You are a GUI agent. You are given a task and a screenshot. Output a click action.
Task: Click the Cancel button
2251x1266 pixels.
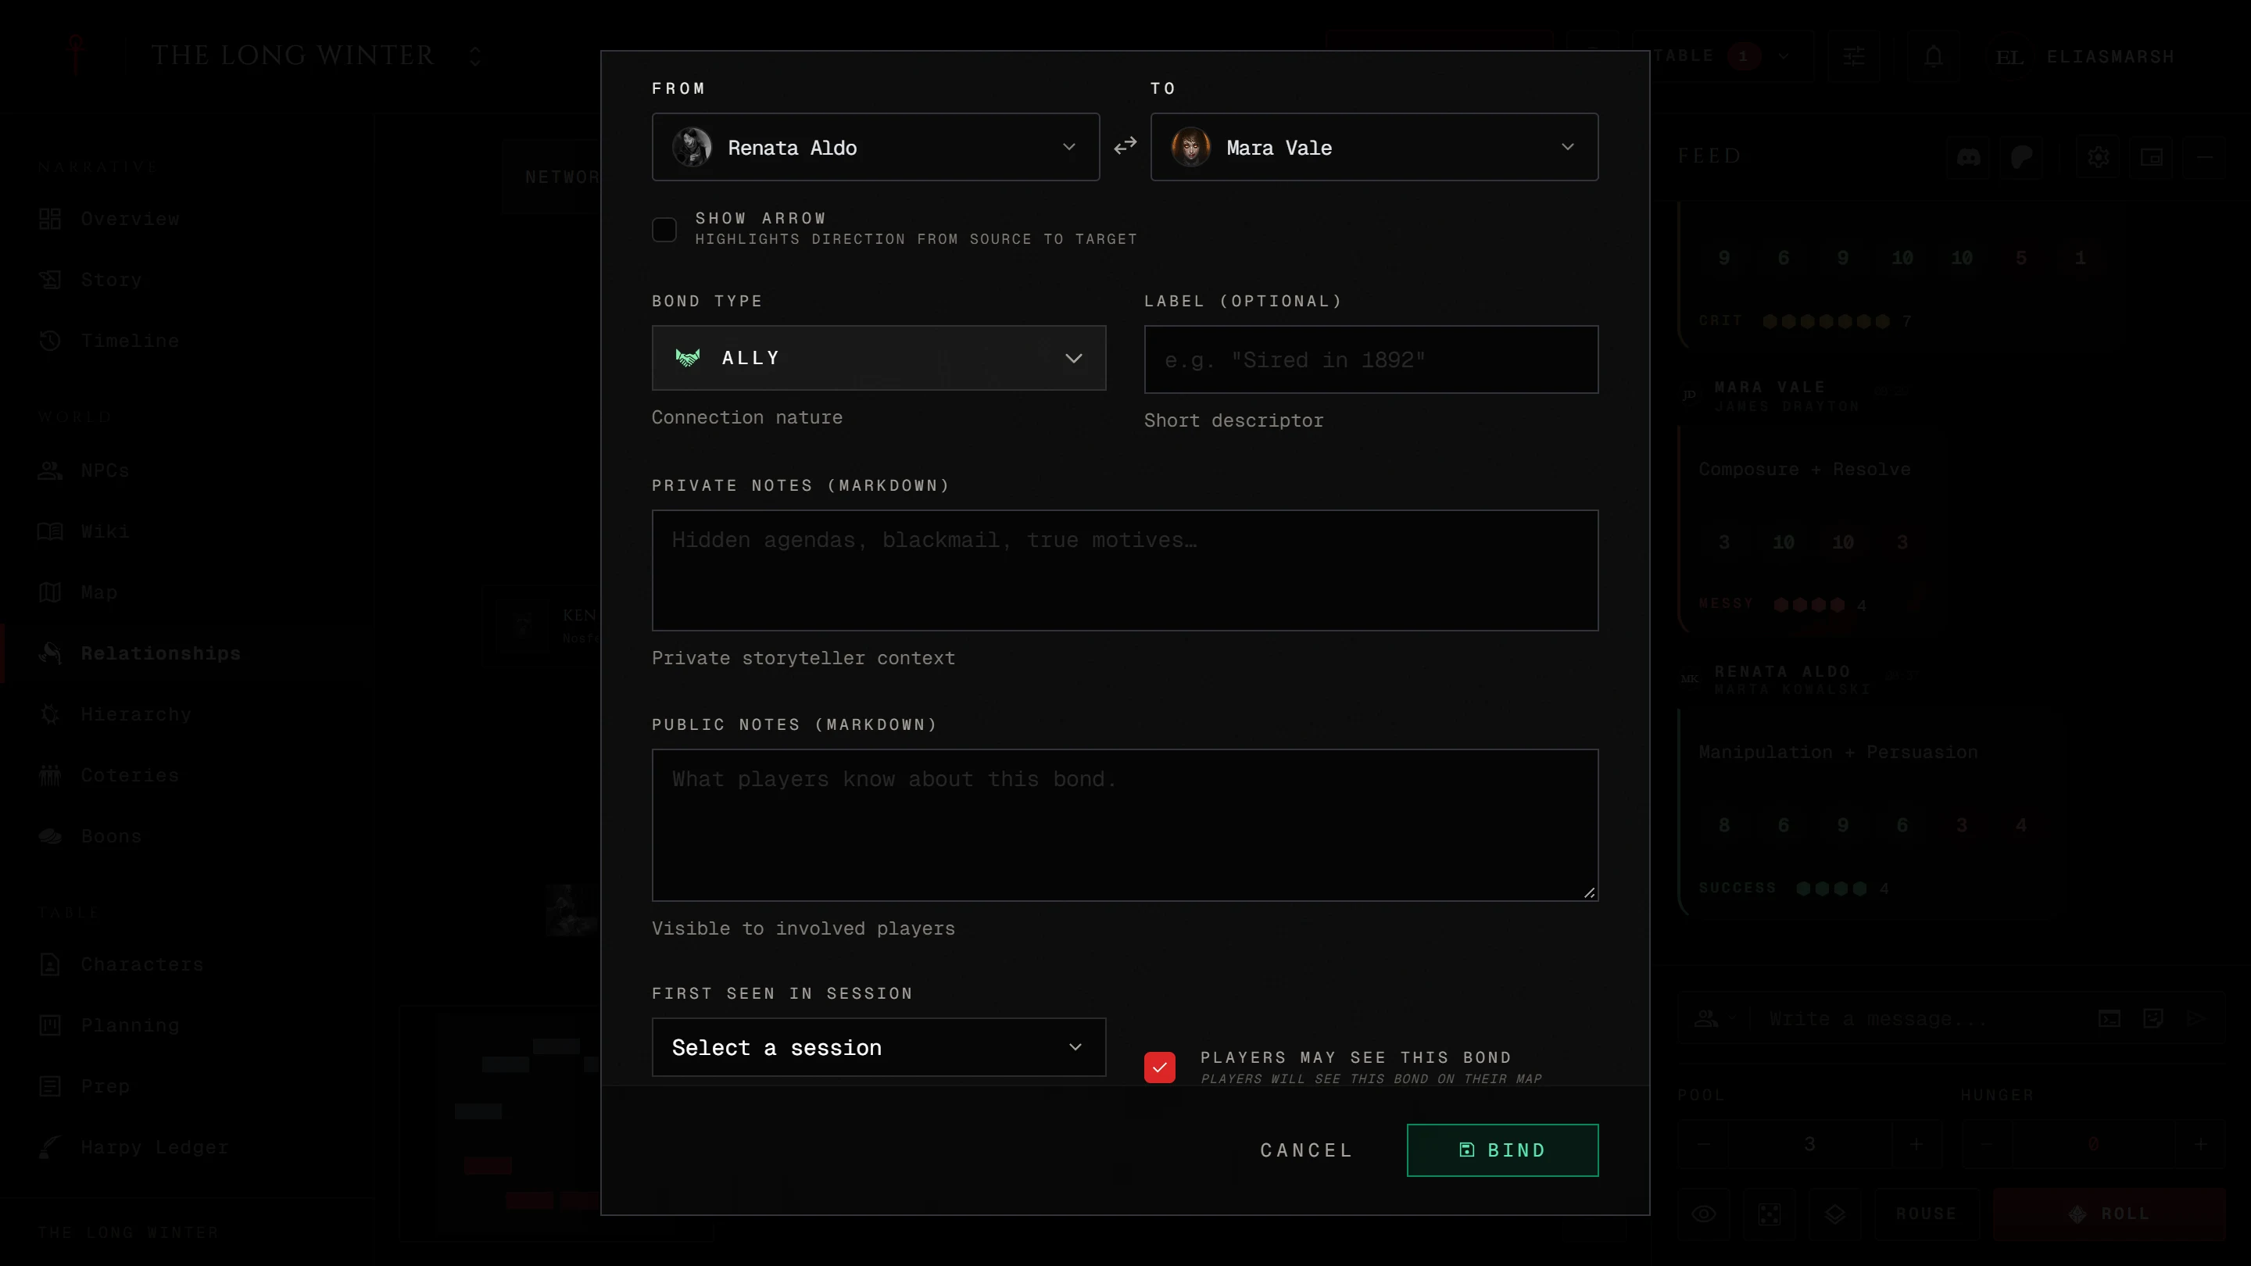(x=1305, y=1150)
